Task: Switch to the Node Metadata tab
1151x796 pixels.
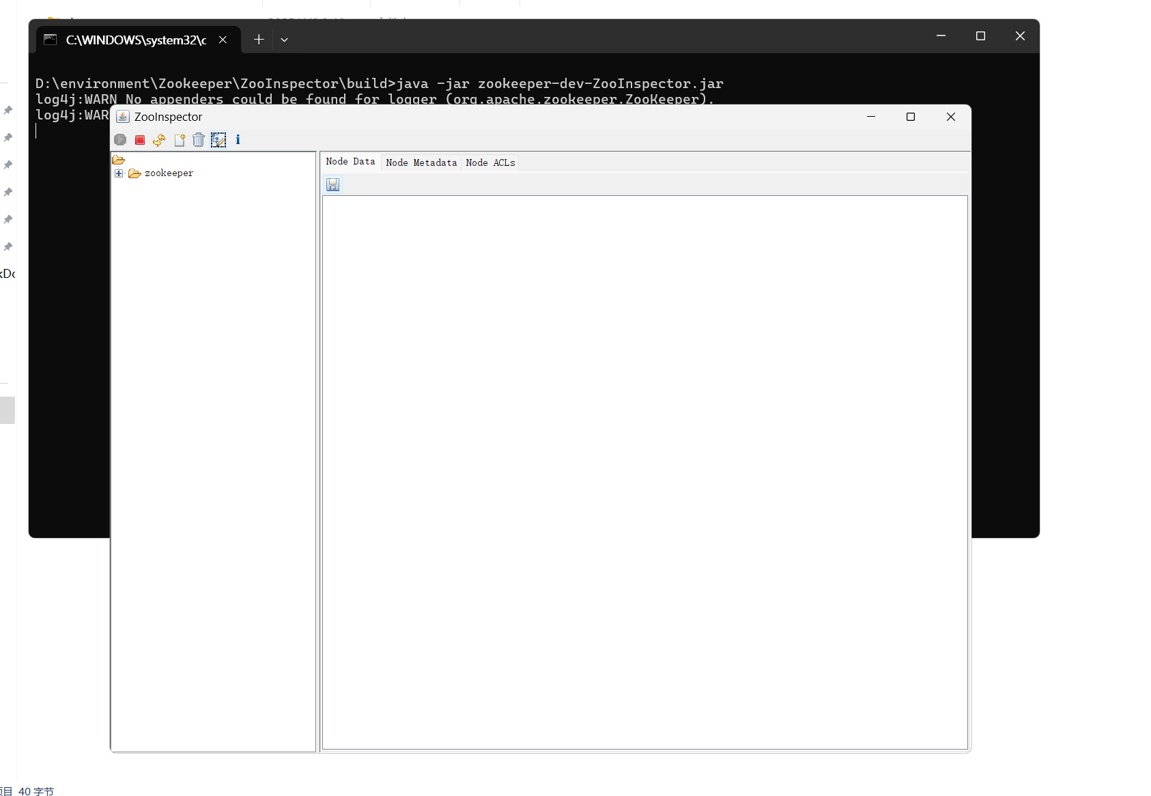Action: click(x=421, y=162)
